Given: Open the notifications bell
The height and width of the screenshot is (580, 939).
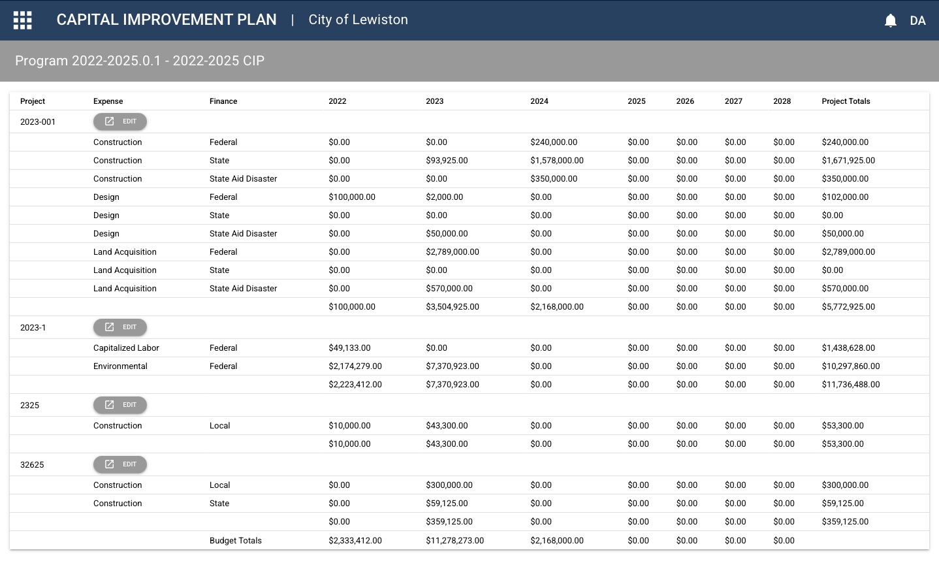Looking at the screenshot, I should [890, 20].
